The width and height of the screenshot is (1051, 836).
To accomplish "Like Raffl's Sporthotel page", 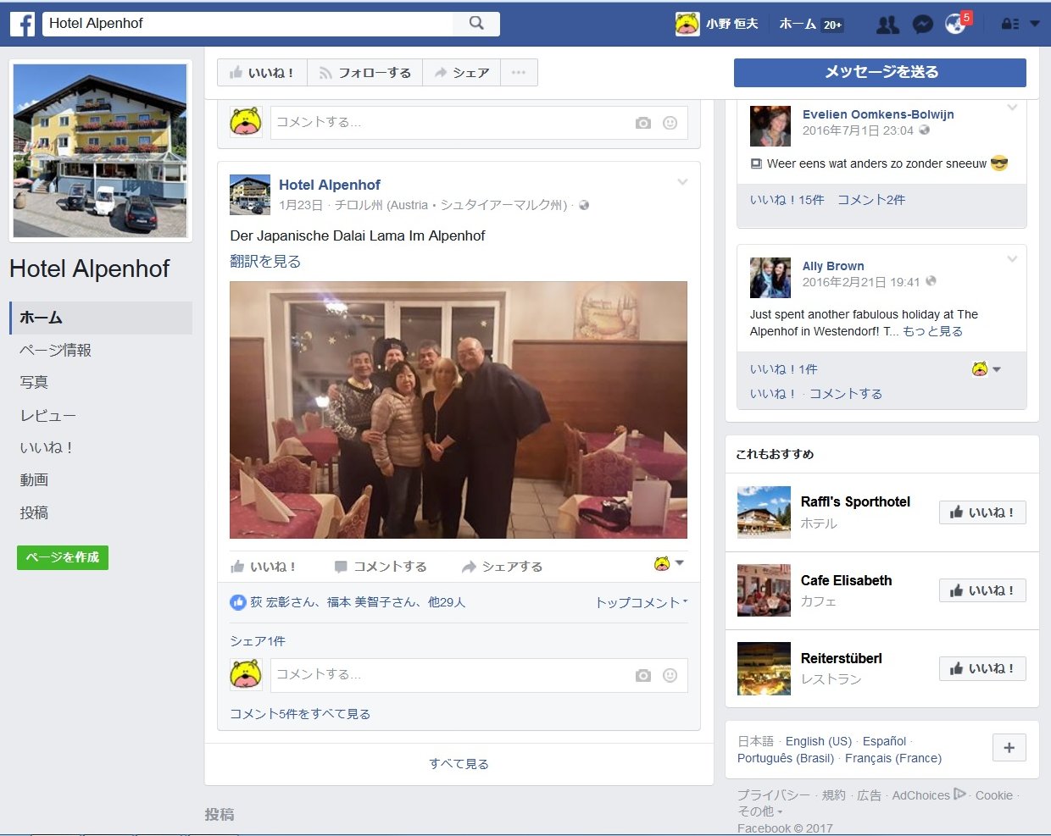I will tap(981, 512).
